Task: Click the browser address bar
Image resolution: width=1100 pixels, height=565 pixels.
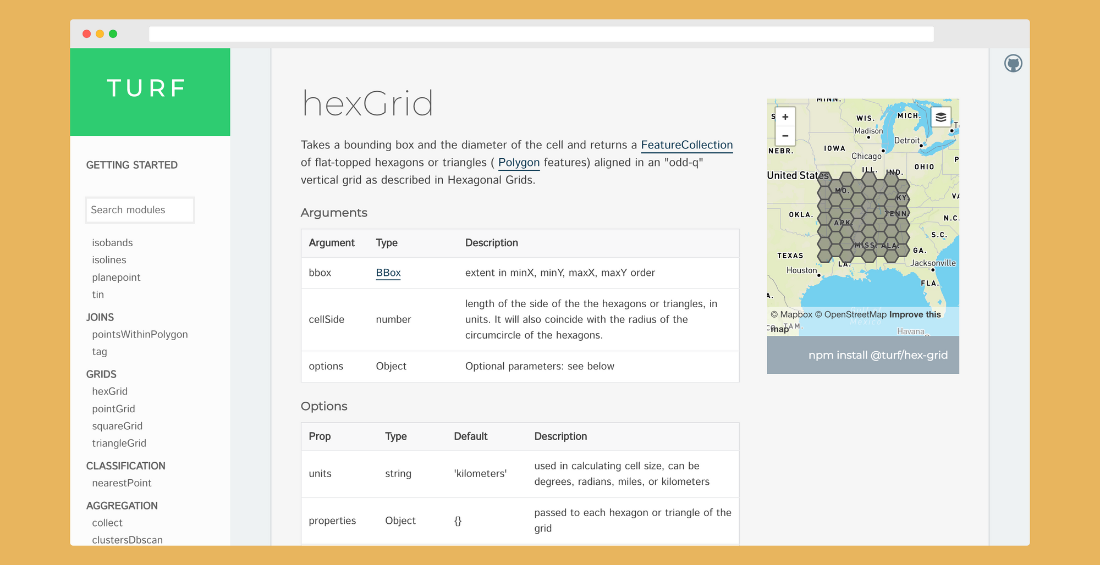Action: pyautogui.click(x=541, y=34)
